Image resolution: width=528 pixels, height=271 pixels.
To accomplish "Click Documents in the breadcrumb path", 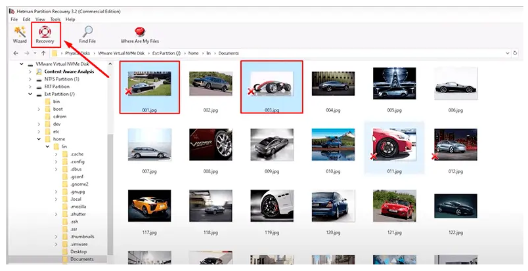I will [x=229, y=53].
